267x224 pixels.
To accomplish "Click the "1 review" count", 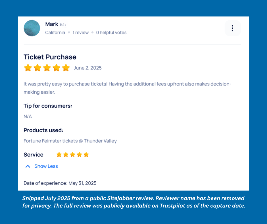I will (x=80, y=32).
